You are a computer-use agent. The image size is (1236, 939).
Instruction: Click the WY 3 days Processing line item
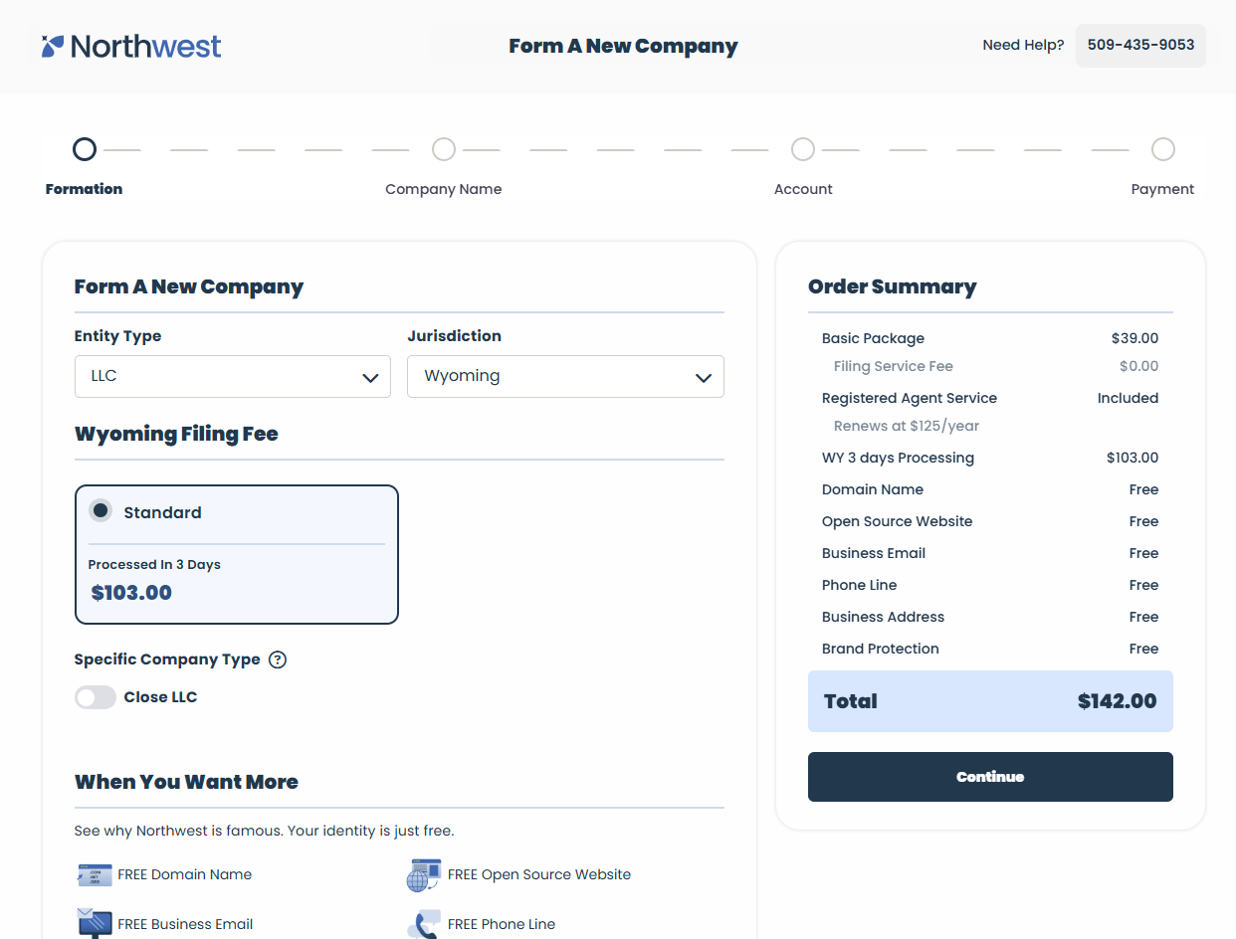tap(990, 458)
